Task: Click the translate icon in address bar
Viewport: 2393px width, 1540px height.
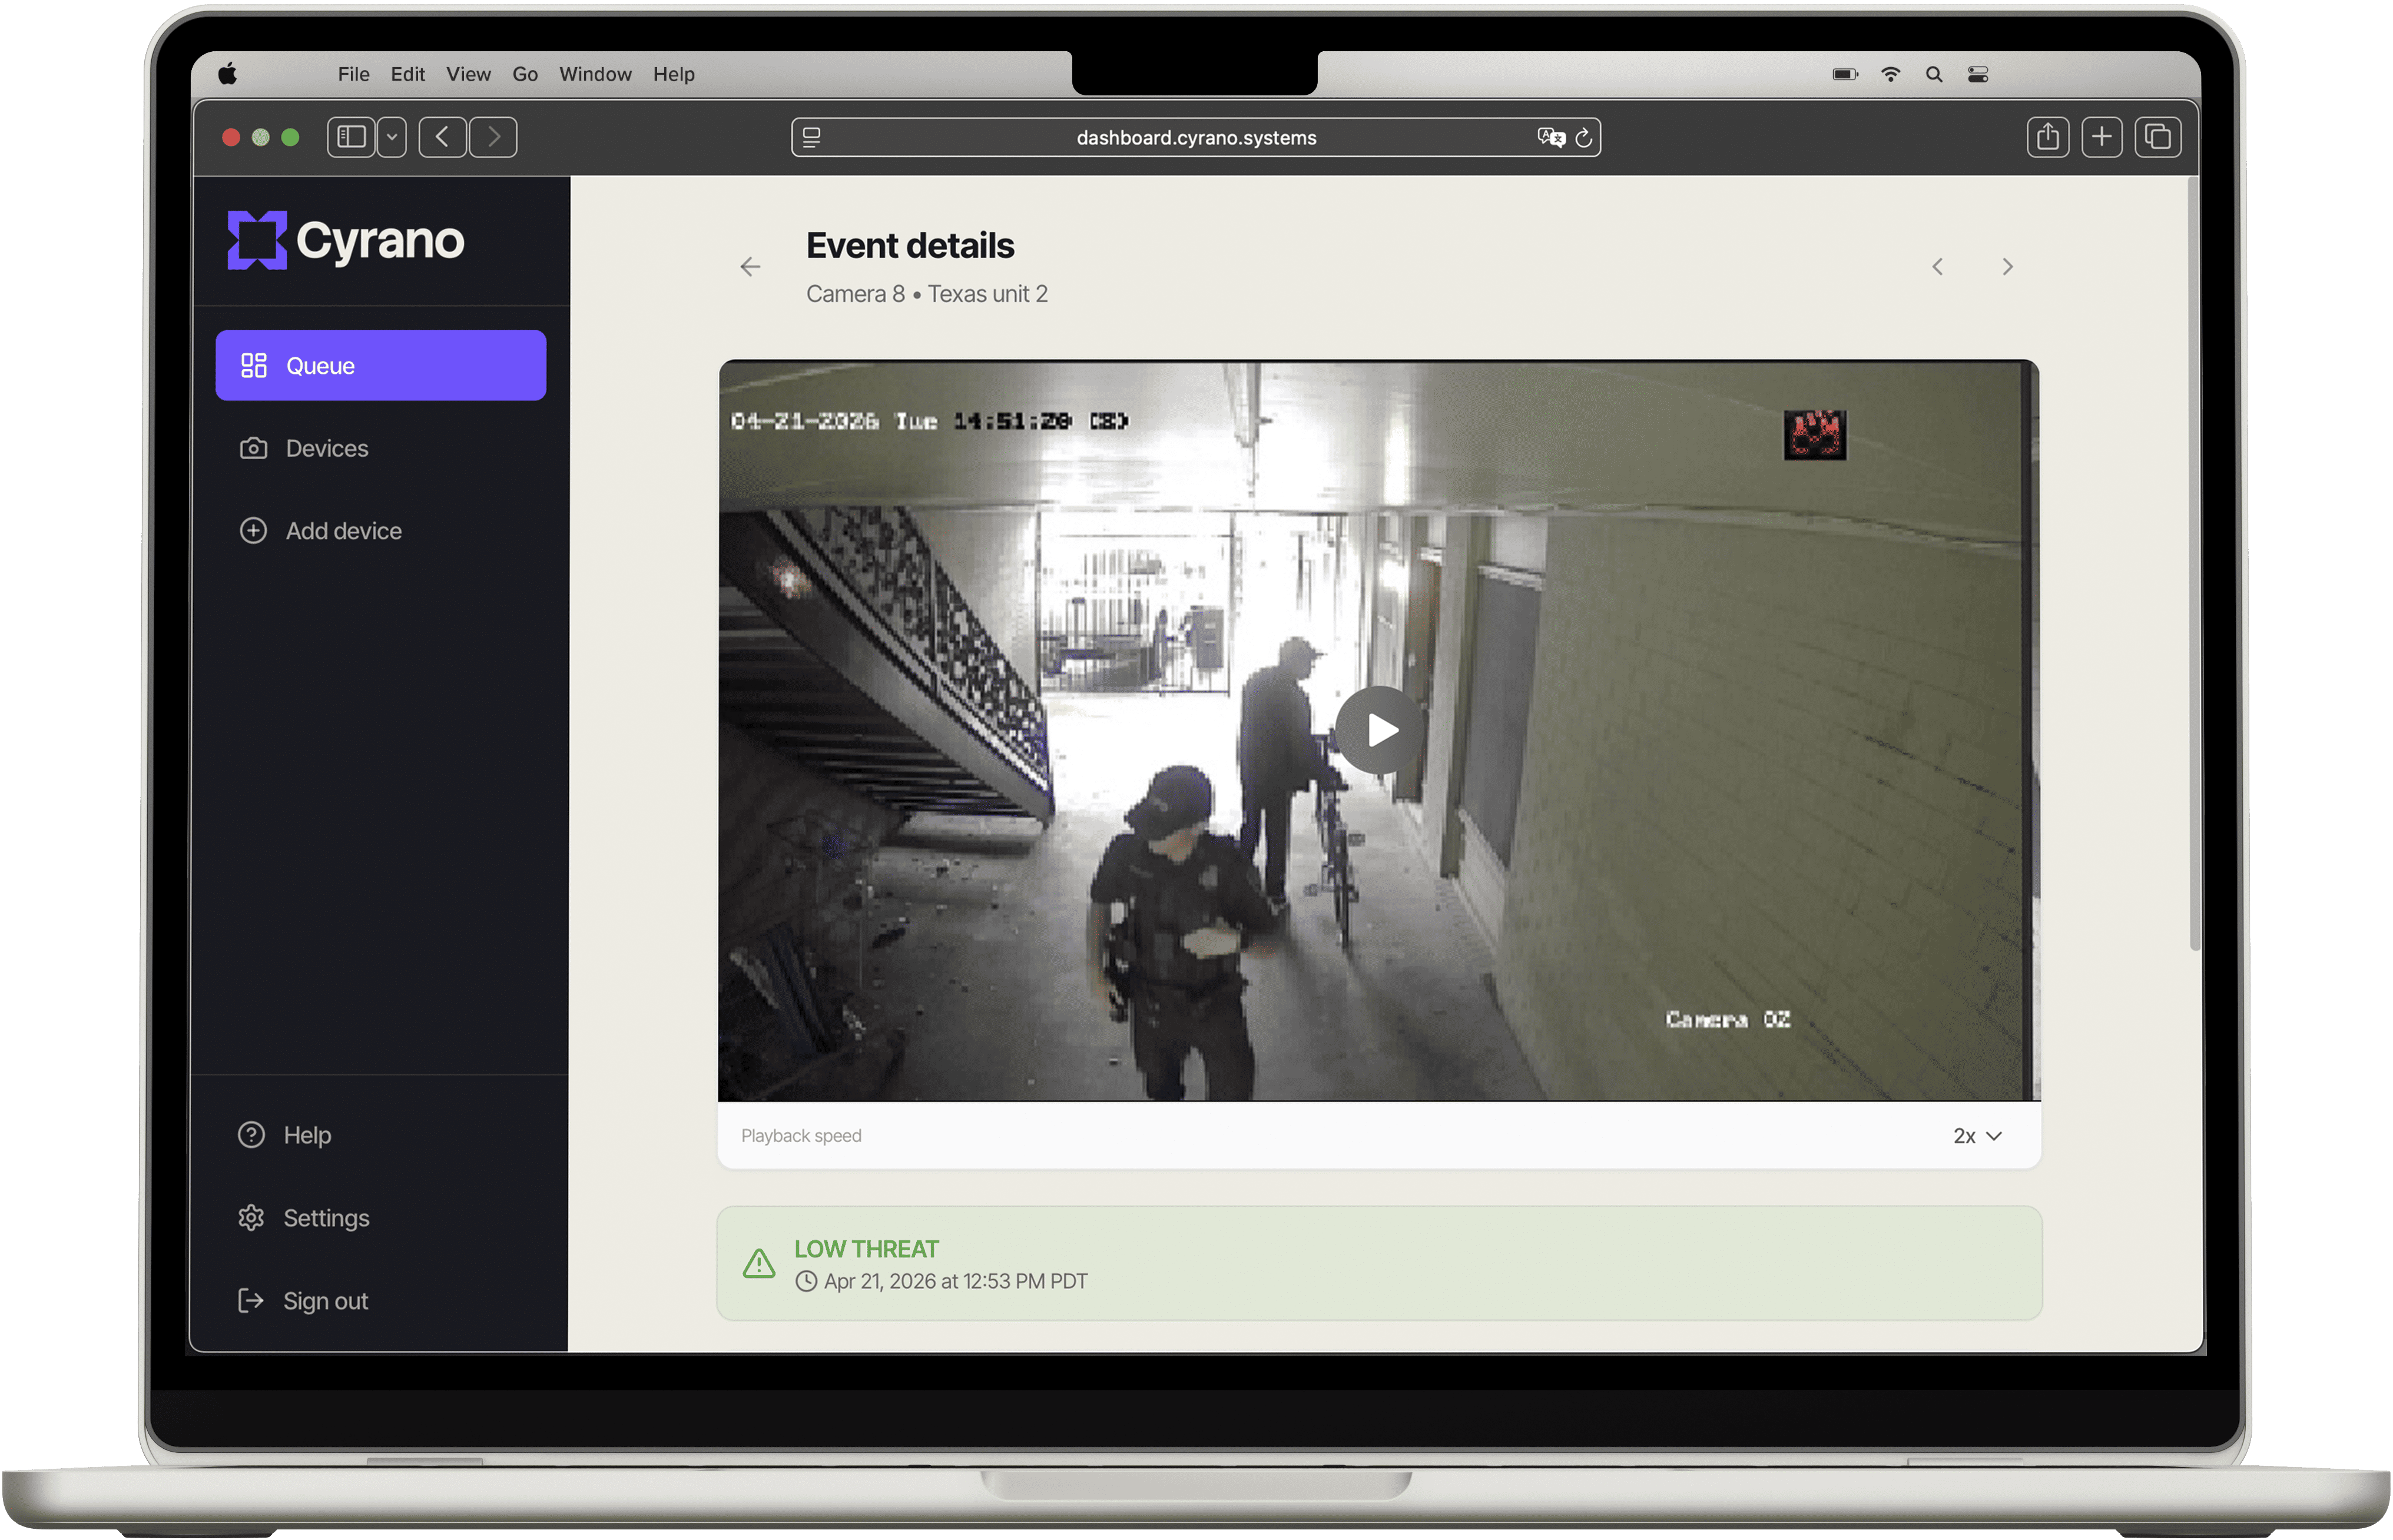Action: click(1551, 138)
